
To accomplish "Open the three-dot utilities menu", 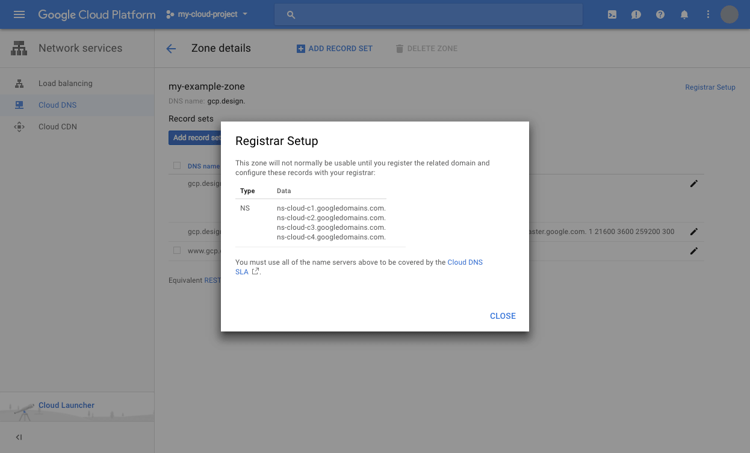I will pos(708,14).
